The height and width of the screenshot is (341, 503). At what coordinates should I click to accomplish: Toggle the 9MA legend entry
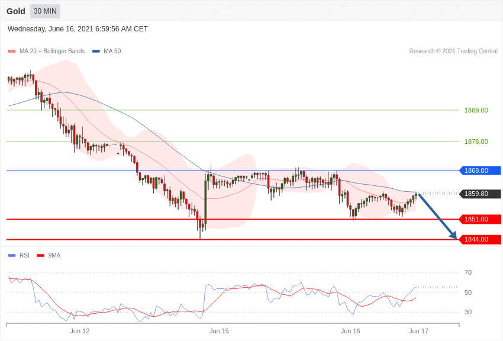[x=49, y=255]
